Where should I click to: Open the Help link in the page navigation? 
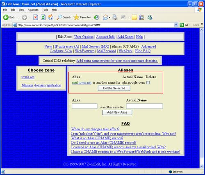(139, 37)
